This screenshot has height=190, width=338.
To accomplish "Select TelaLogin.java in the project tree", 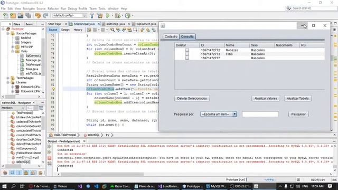I will point(33,60).
